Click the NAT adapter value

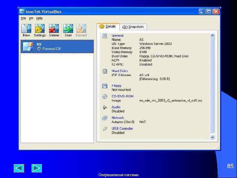(143, 122)
